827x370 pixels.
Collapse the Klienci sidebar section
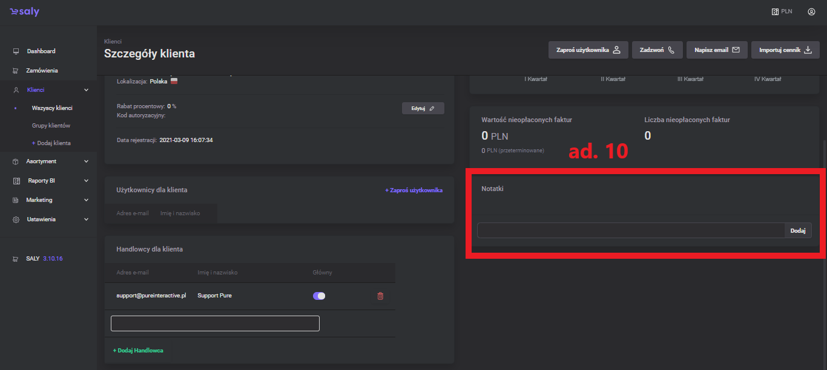[86, 90]
